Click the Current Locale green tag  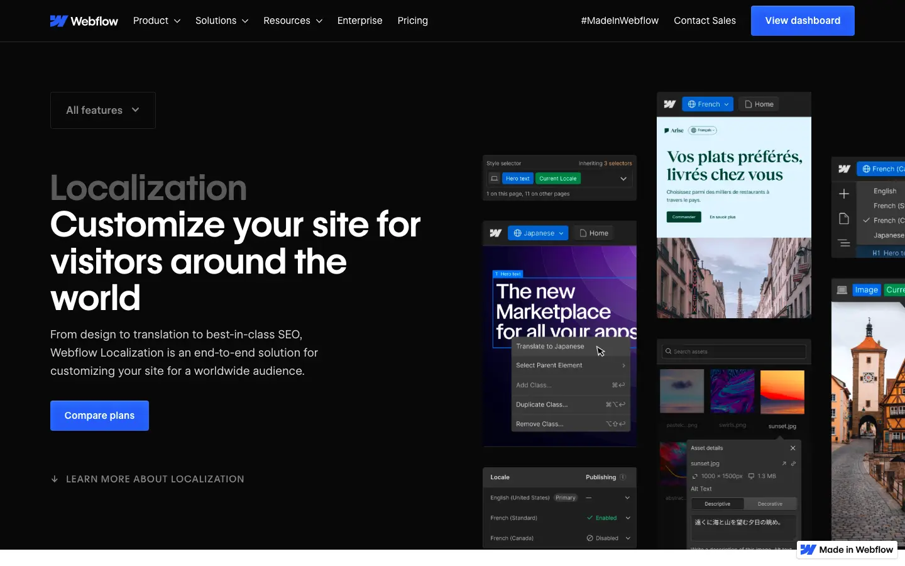coord(558,179)
